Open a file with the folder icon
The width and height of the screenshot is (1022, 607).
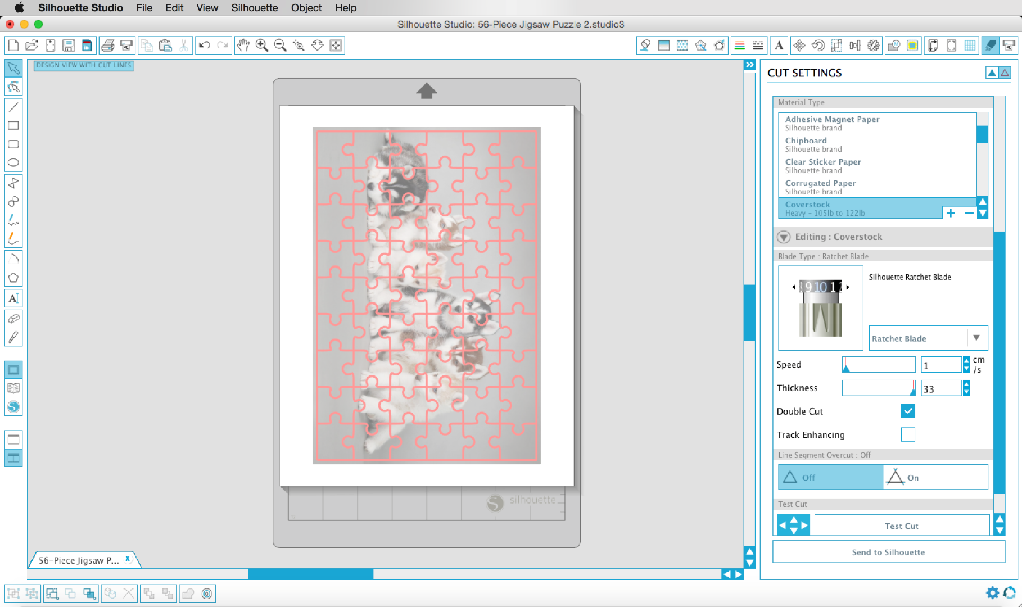(32, 46)
